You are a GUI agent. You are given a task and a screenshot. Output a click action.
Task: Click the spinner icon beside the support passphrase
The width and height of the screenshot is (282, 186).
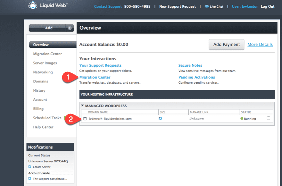point(30,179)
